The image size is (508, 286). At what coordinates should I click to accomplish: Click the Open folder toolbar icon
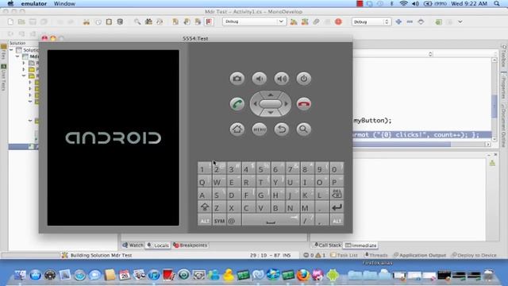pos(21,21)
